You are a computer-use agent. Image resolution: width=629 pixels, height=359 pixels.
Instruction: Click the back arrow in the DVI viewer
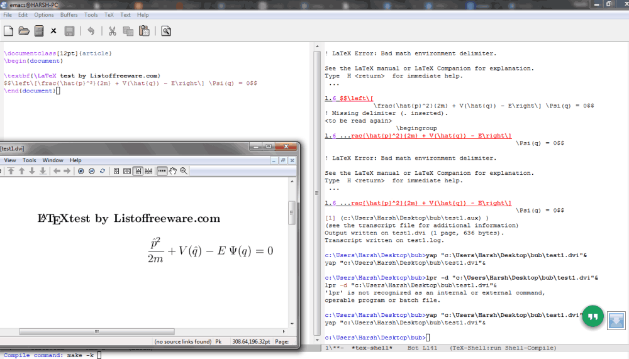point(57,171)
